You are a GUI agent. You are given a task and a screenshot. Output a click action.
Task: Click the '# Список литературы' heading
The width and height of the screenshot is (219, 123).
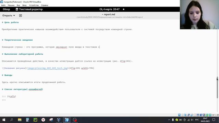click(22, 89)
